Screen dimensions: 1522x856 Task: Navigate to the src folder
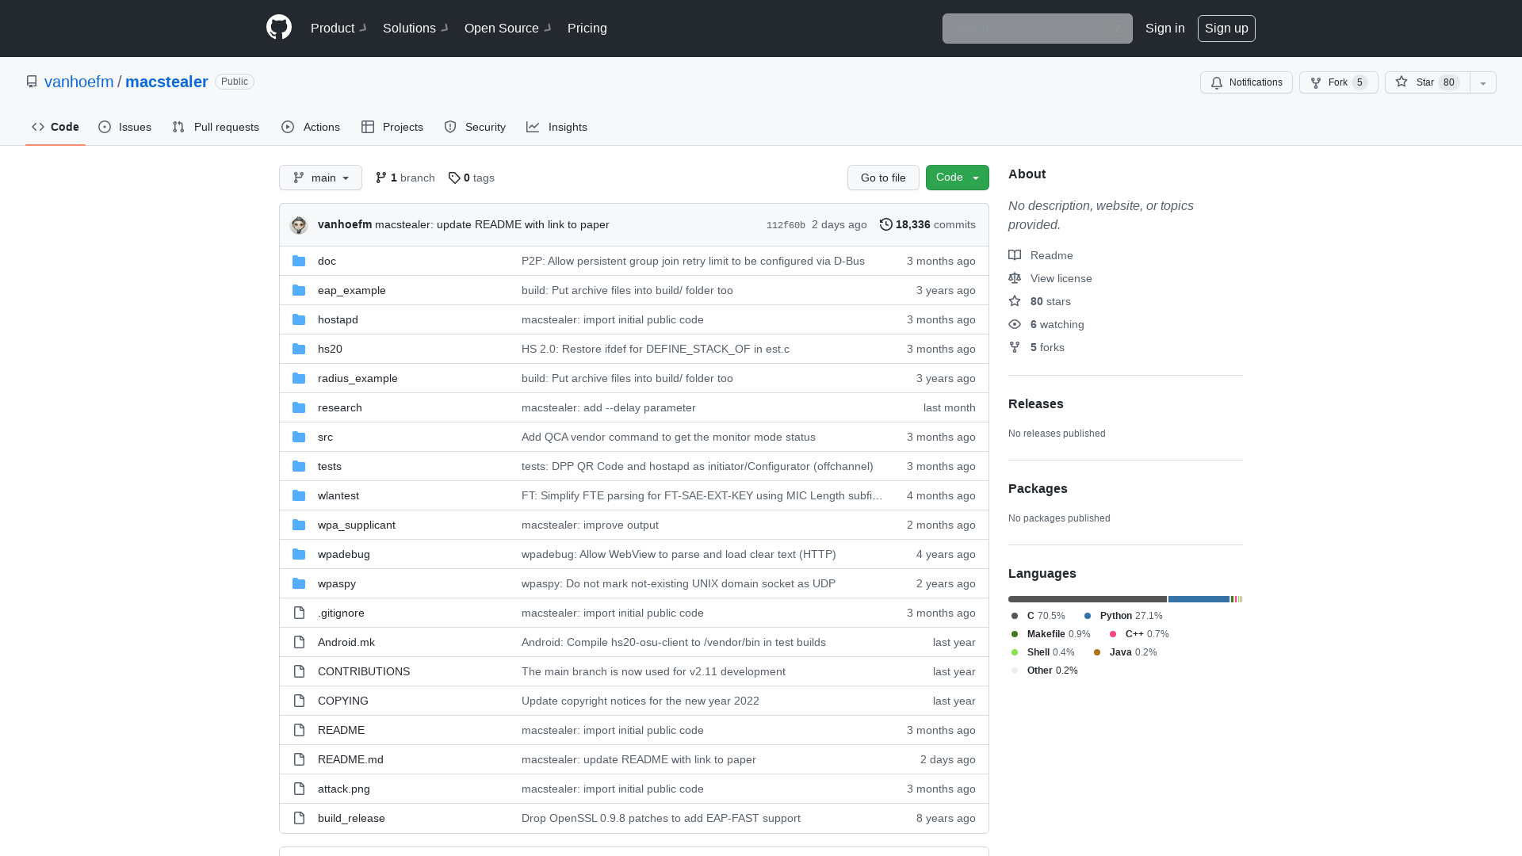coord(325,436)
